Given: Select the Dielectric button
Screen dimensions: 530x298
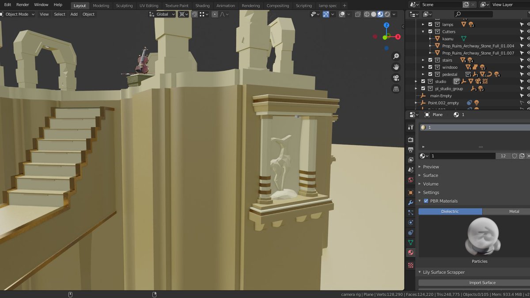Looking at the screenshot, I should coord(450,211).
